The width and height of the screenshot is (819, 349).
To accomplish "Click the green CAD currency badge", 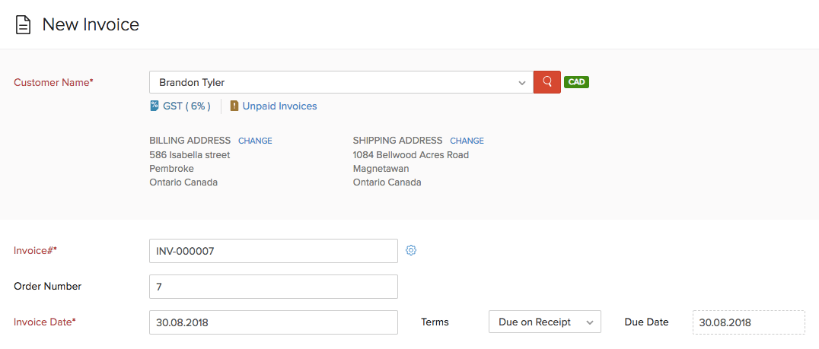I will pos(576,82).
